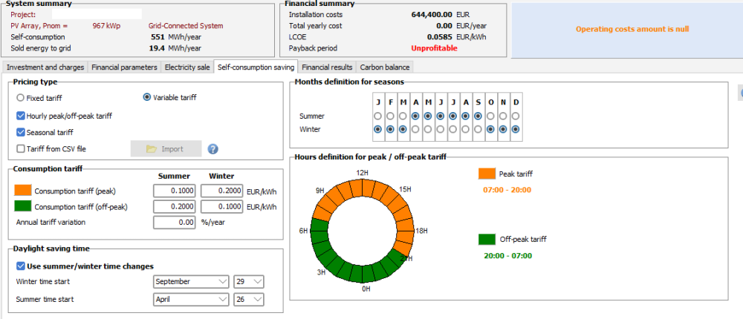Toggle Hourly peak/off-peak tariff checkbox
743x319 pixels.
21,116
